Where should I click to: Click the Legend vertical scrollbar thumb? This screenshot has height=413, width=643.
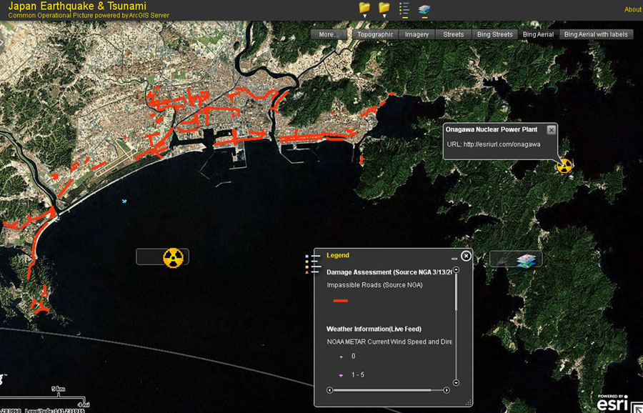click(x=456, y=293)
